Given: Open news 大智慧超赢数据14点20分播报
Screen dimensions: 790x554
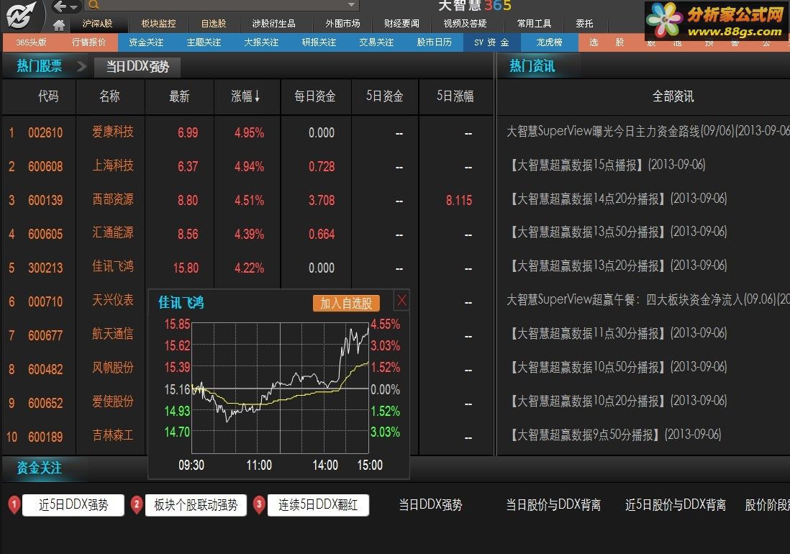Looking at the screenshot, I should click(618, 199).
